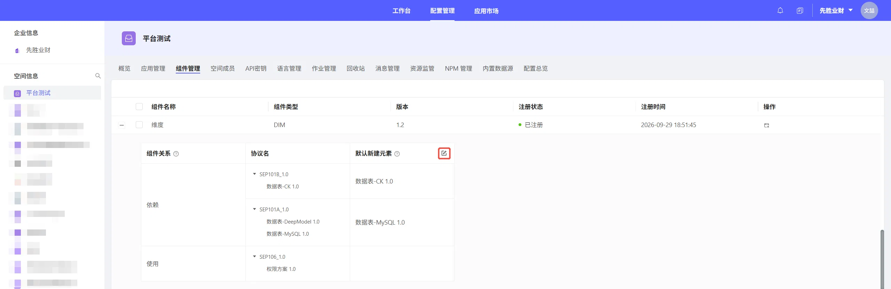
Task: Open the document list icon in header
Action: coord(800,10)
